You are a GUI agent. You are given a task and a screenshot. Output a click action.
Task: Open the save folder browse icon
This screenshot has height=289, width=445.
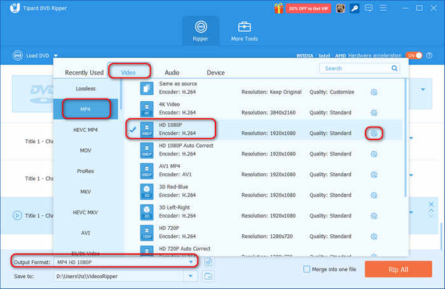click(x=209, y=276)
